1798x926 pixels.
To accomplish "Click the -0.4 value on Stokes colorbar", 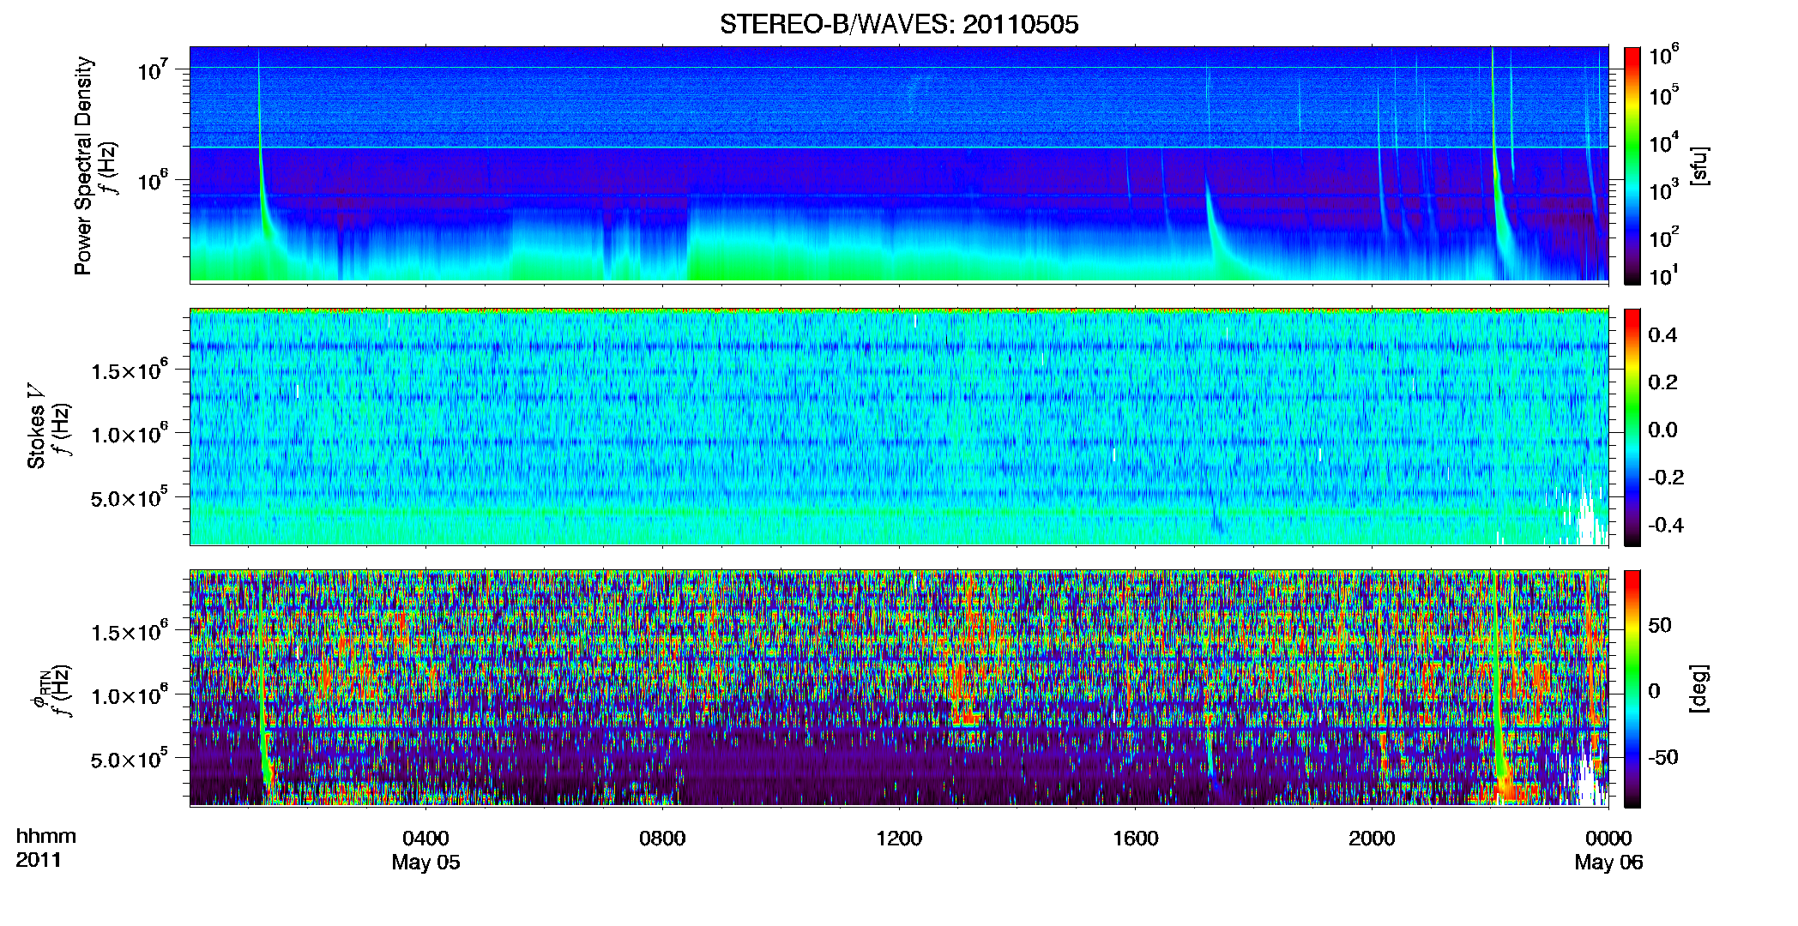I will (x=1664, y=525).
